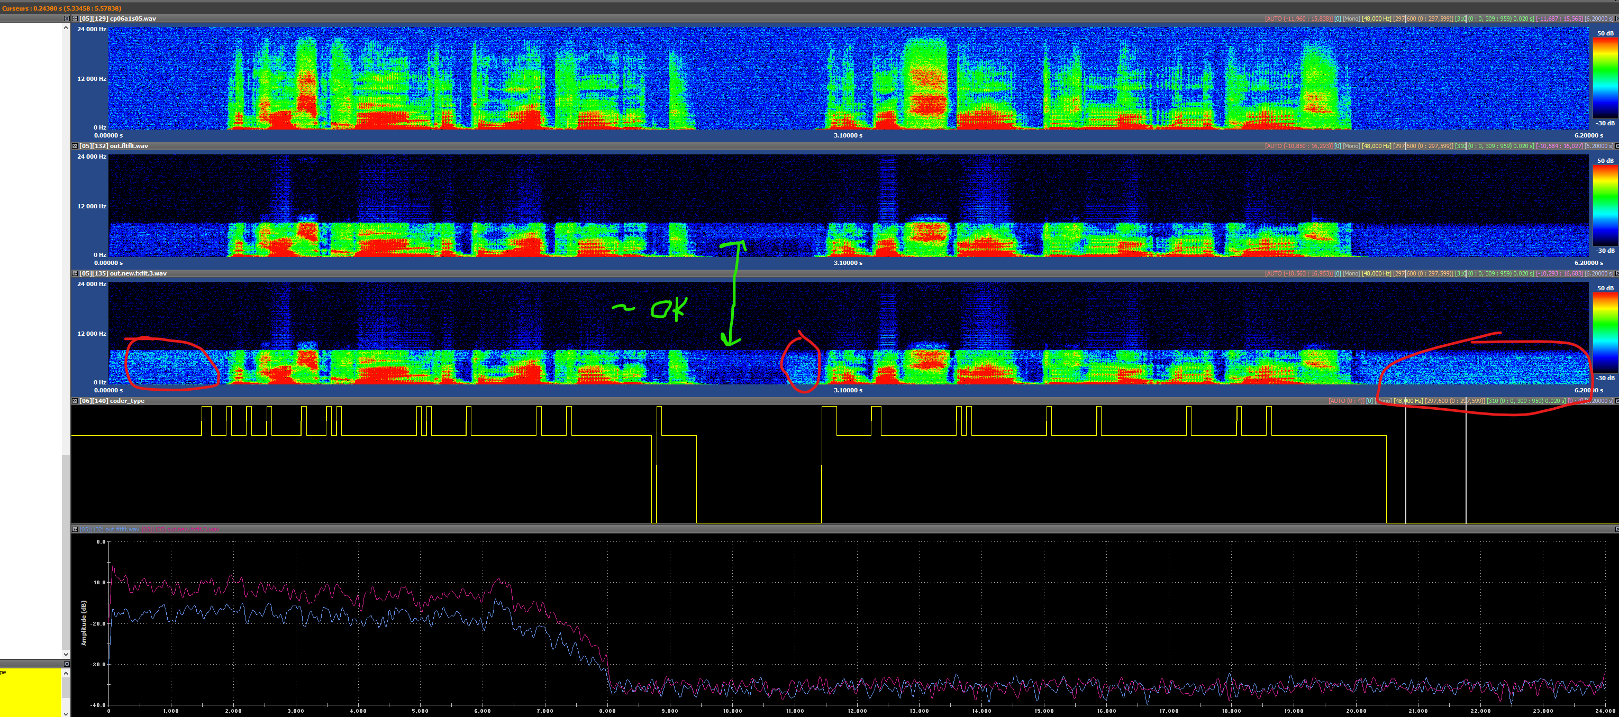Click the cp06a1s05.wav track header icon

(75, 19)
